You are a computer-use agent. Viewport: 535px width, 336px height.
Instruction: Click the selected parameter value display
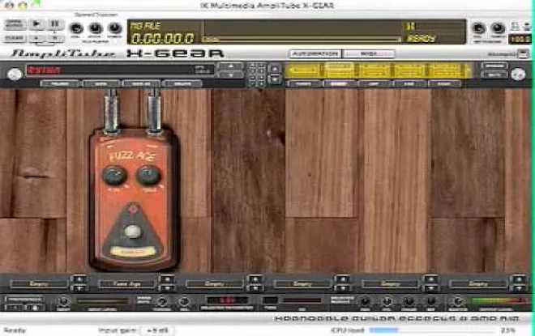coord(227,300)
